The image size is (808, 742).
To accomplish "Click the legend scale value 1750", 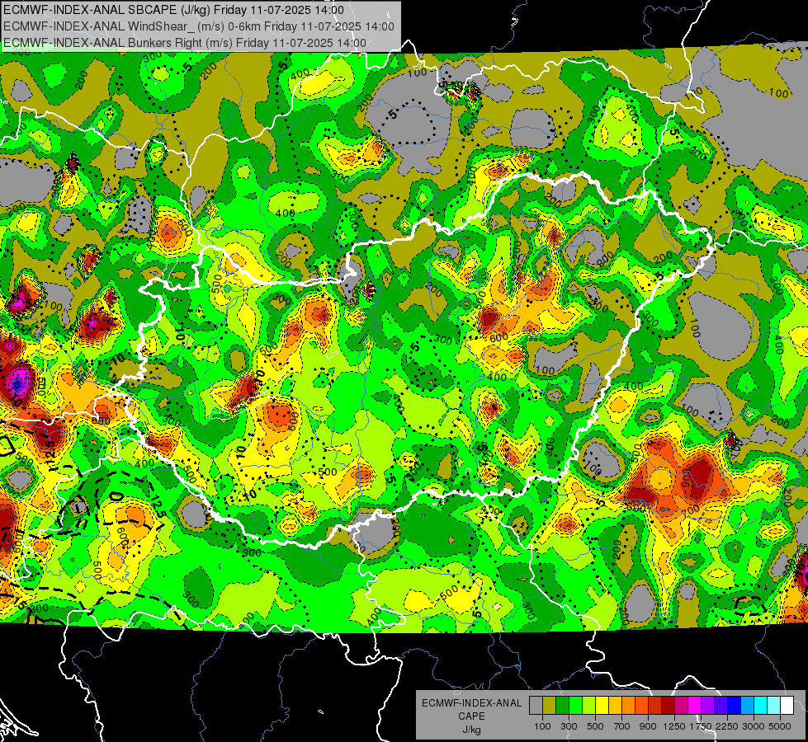I will [x=701, y=726].
